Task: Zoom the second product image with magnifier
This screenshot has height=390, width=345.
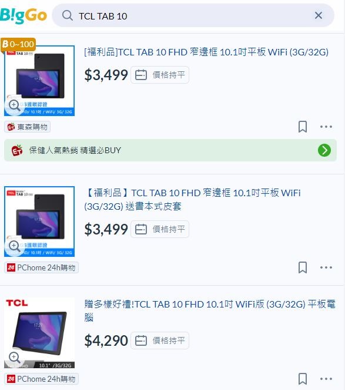Action: click(x=14, y=246)
